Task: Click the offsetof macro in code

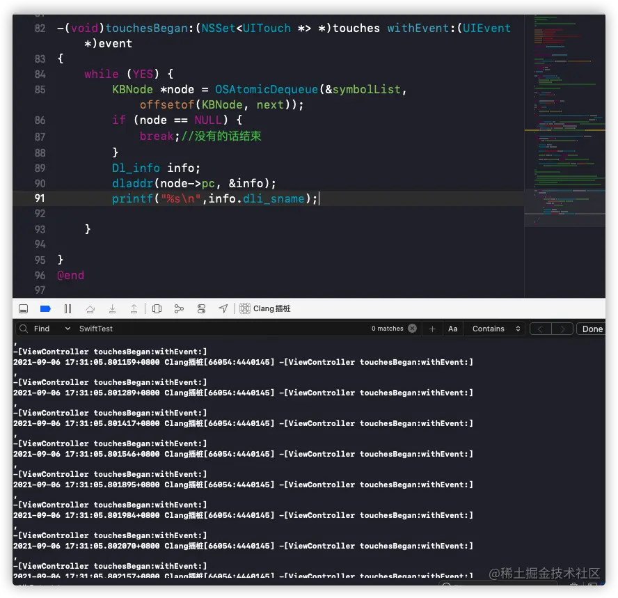Action: 167,105
